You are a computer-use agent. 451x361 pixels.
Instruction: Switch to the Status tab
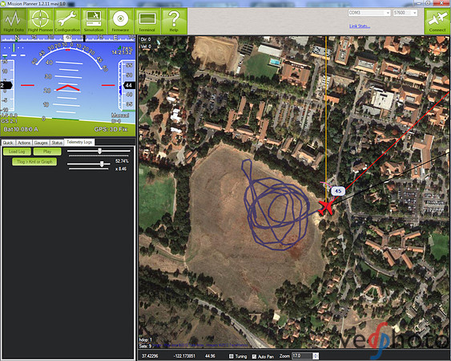click(x=57, y=143)
